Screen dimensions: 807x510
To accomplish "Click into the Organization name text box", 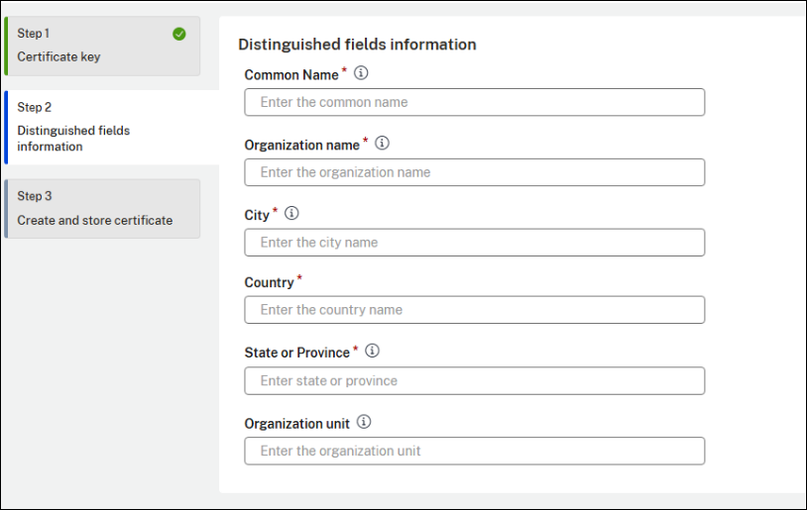I will [474, 172].
